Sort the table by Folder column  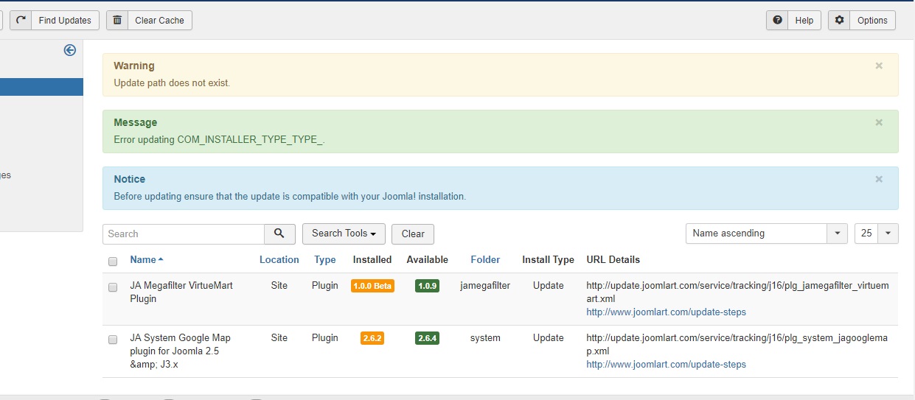click(x=485, y=259)
